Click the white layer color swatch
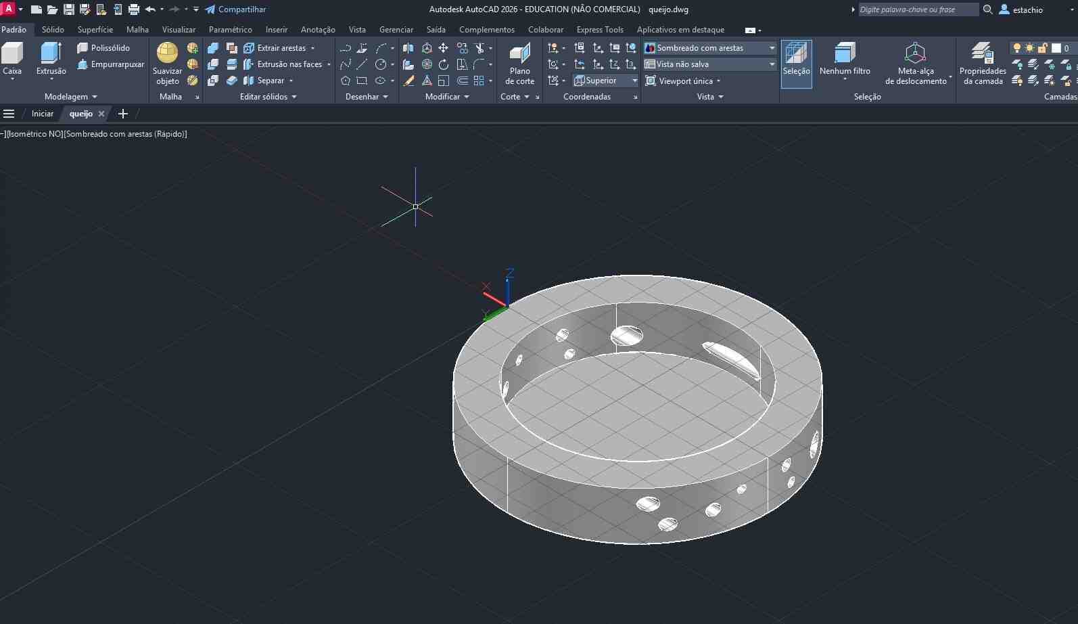 (1056, 48)
